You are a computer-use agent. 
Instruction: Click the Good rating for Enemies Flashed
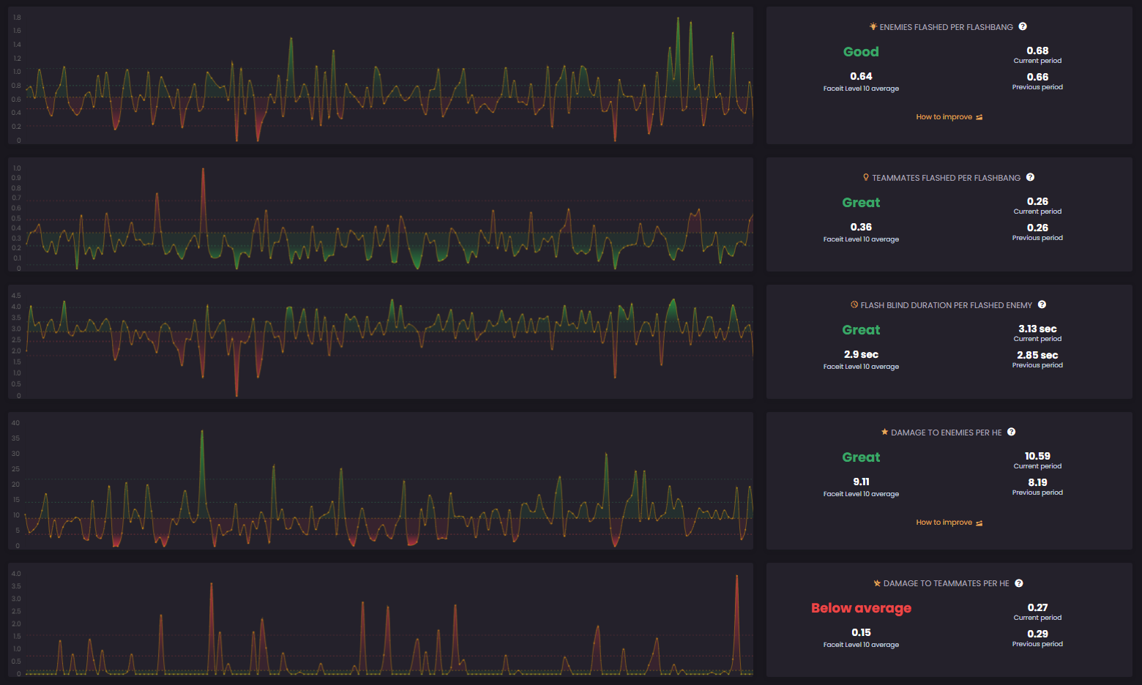point(861,52)
